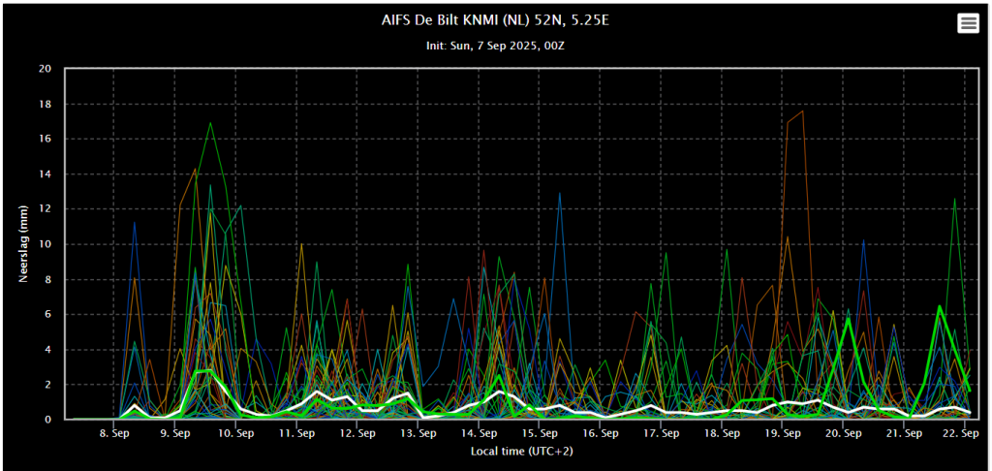Click the '10. Sep' x-axis label
992x471 pixels.
pos(236,433)
